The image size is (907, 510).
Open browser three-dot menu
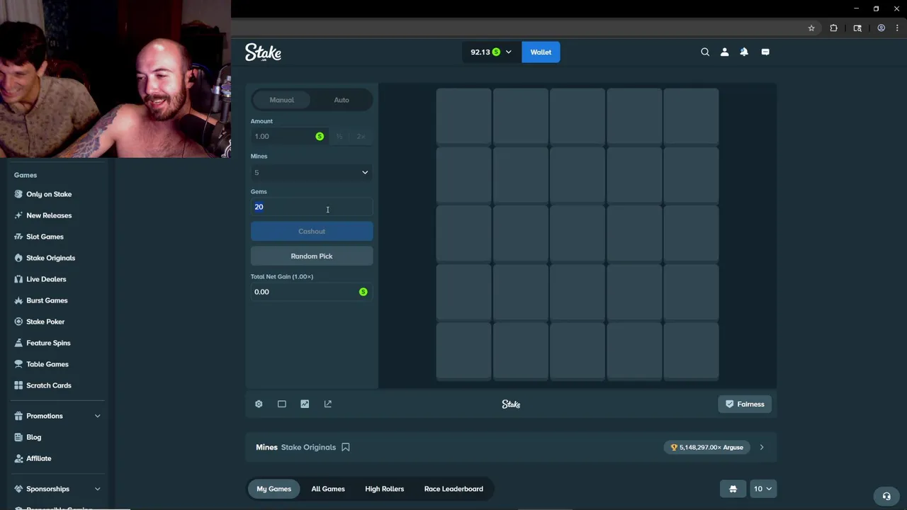(897, 28)
